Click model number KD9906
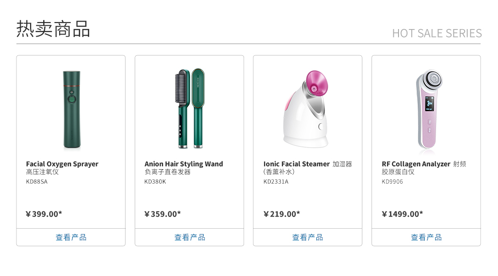Screen dimensions: 498x276 coord(392,182)
